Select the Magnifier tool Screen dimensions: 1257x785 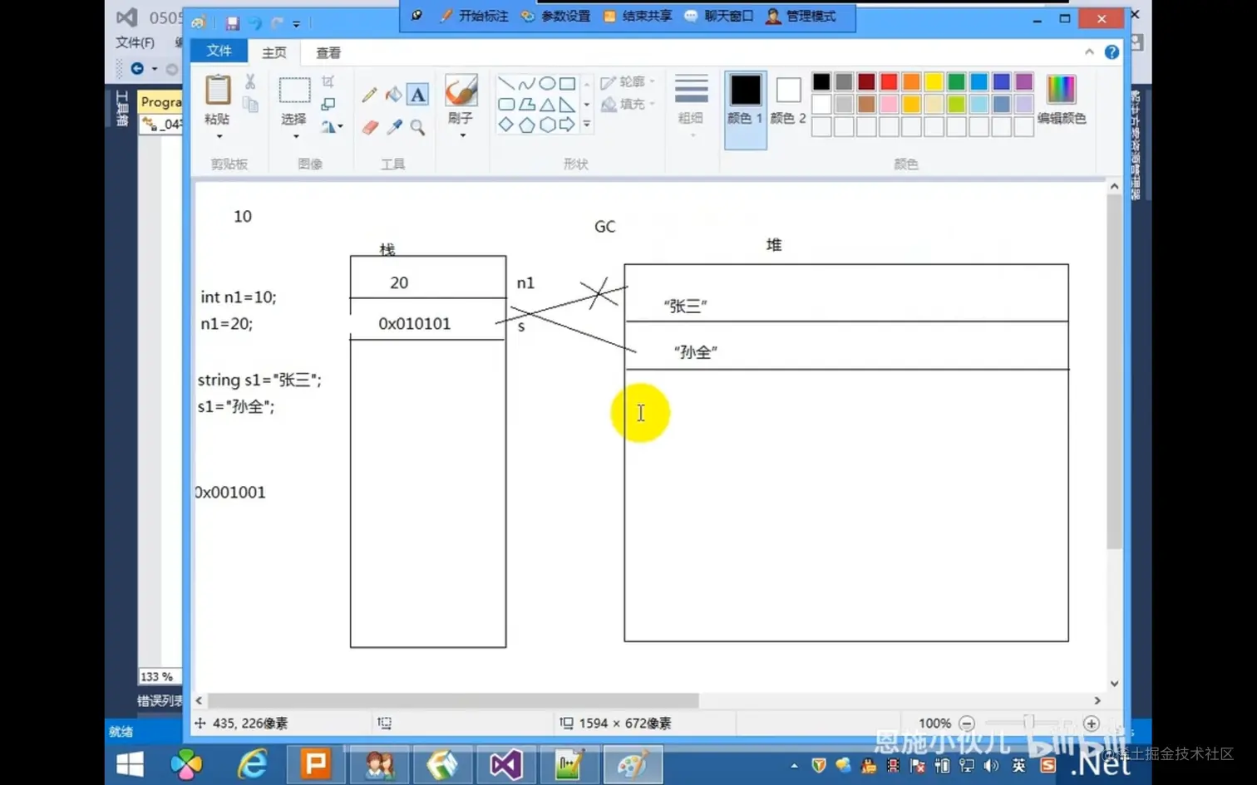pos(417,127)
